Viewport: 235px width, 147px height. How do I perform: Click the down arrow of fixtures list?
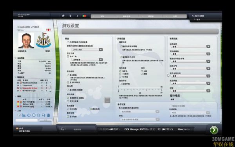[x=52, y=106]
